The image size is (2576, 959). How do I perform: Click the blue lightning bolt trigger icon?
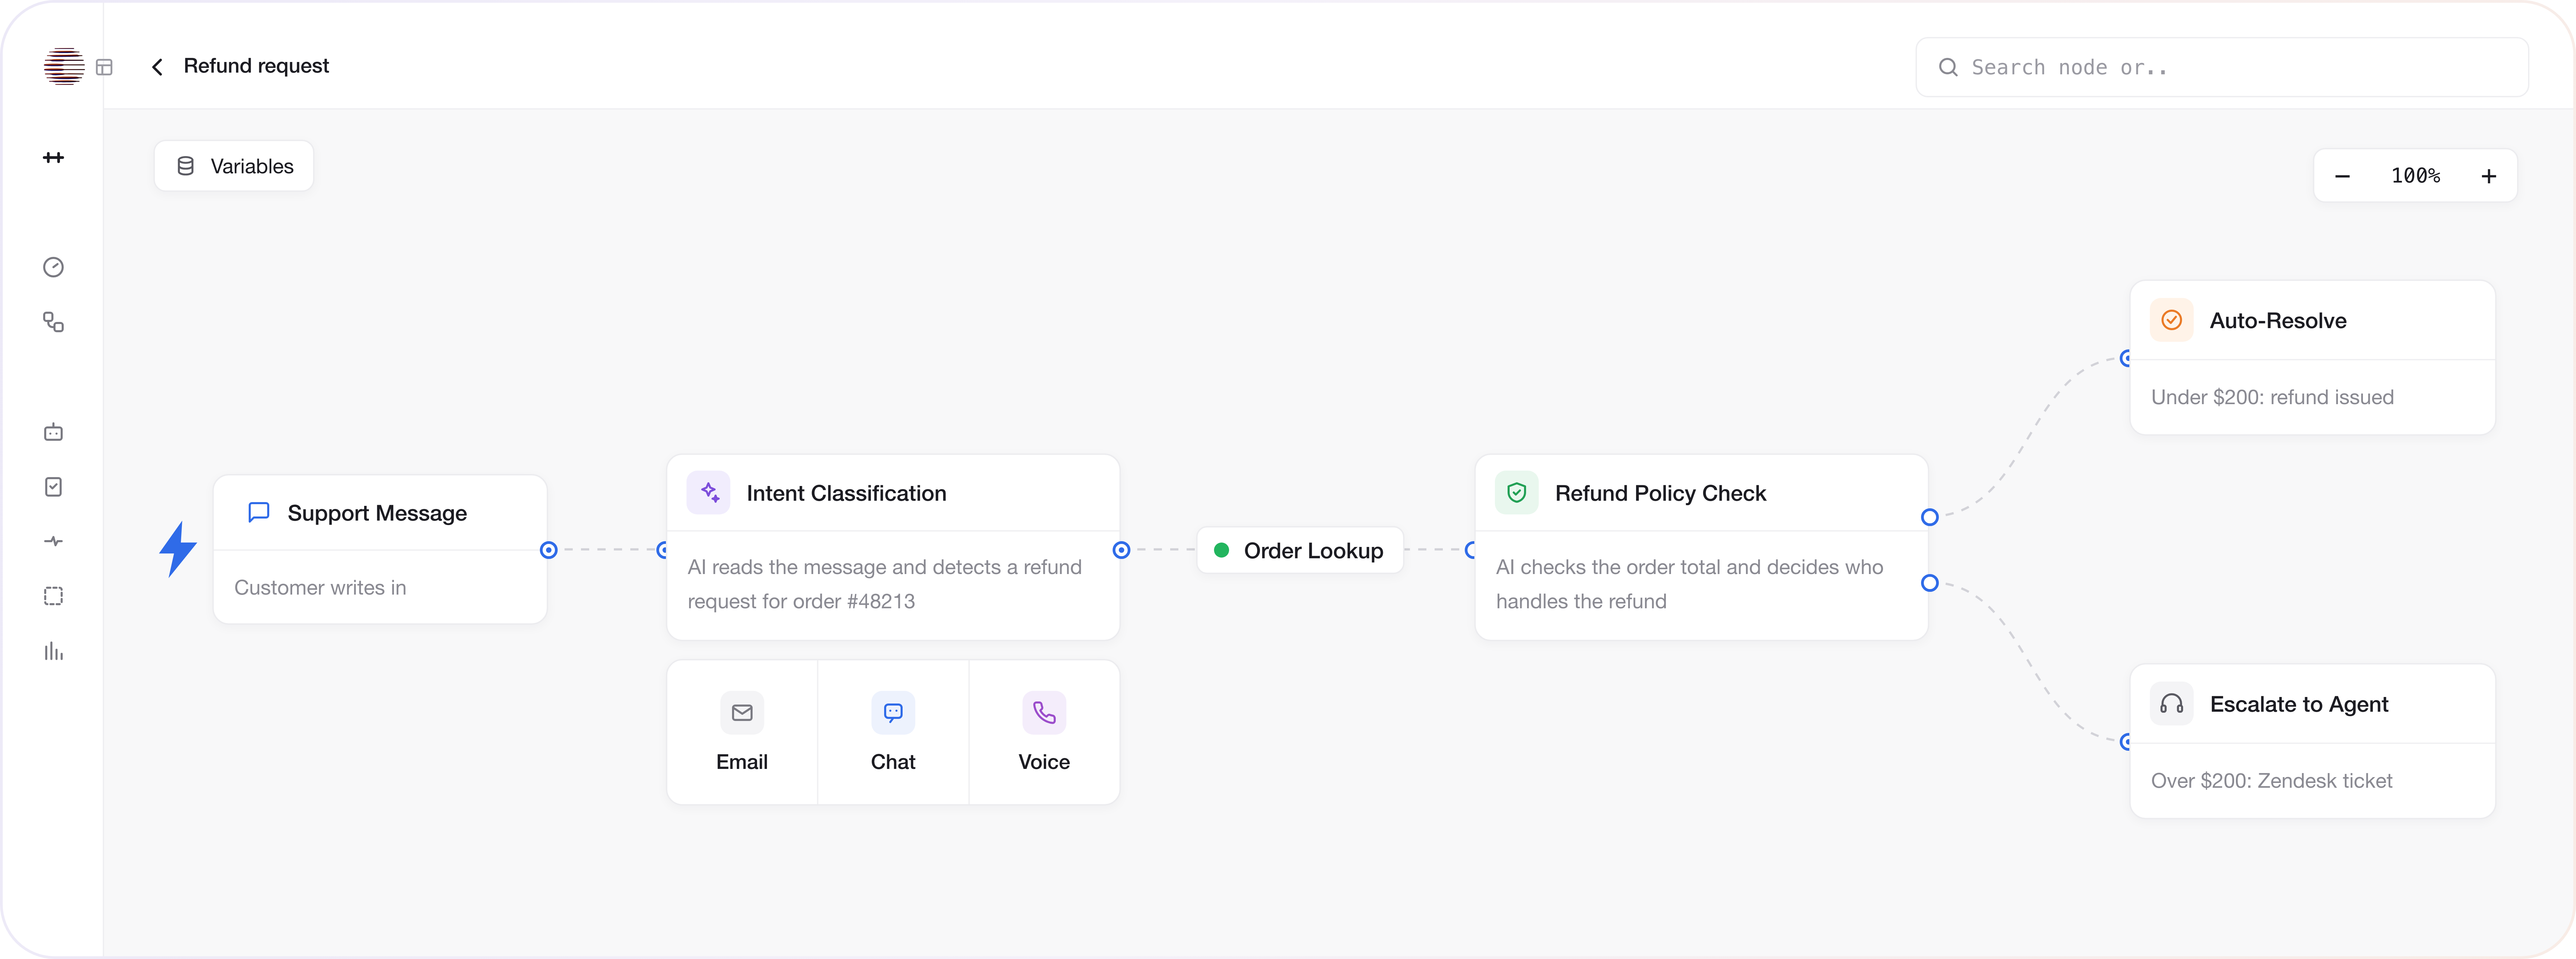coord(178,549)
